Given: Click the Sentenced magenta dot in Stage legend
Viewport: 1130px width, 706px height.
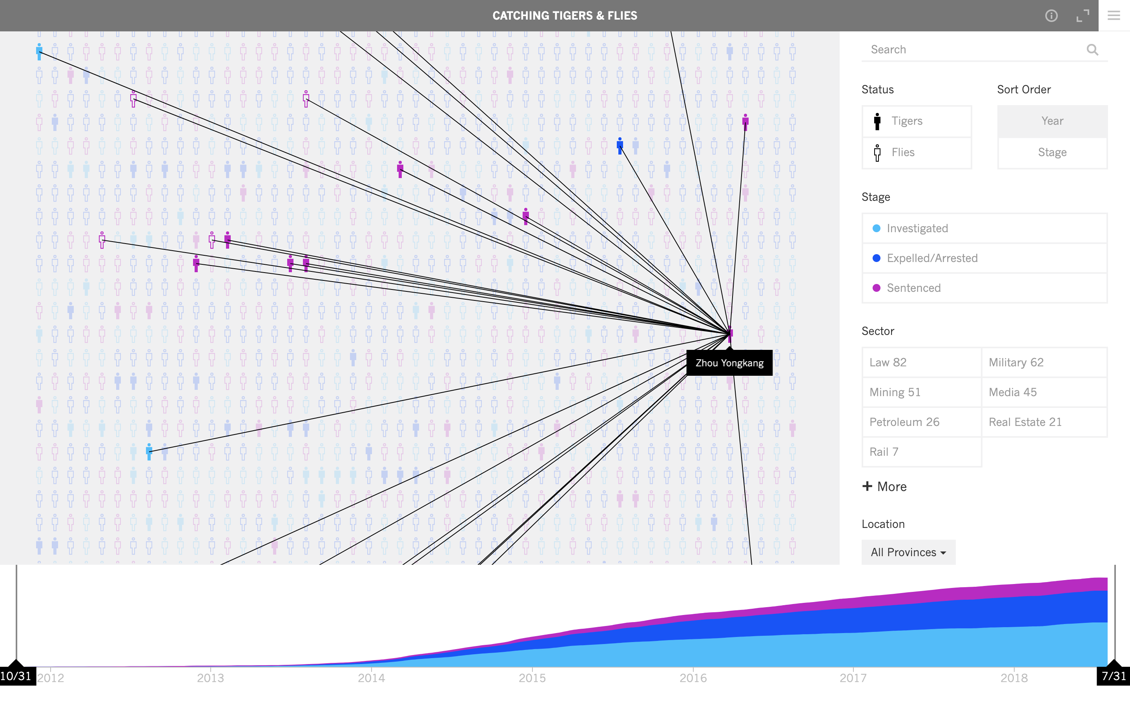Looking at the screenshot, I should [877, 287].
